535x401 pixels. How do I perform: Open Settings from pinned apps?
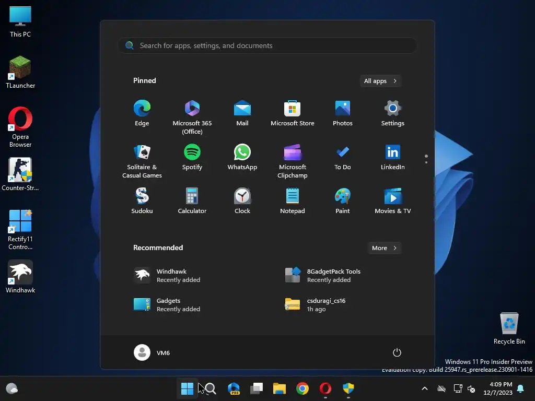point(393,113)
